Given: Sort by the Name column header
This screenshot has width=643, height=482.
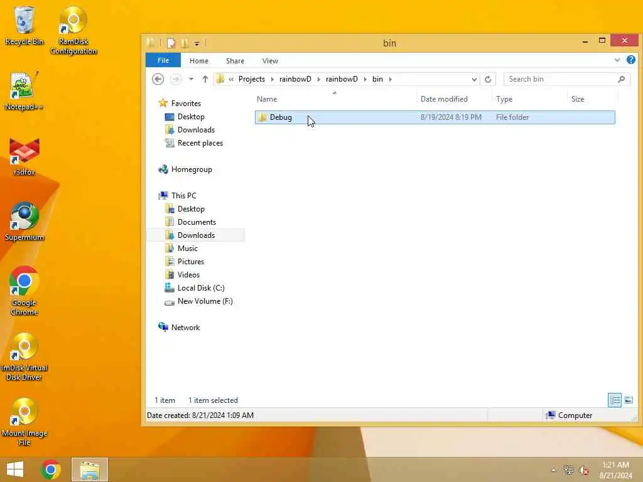Looking at the screenshot, I should point(334,99).
